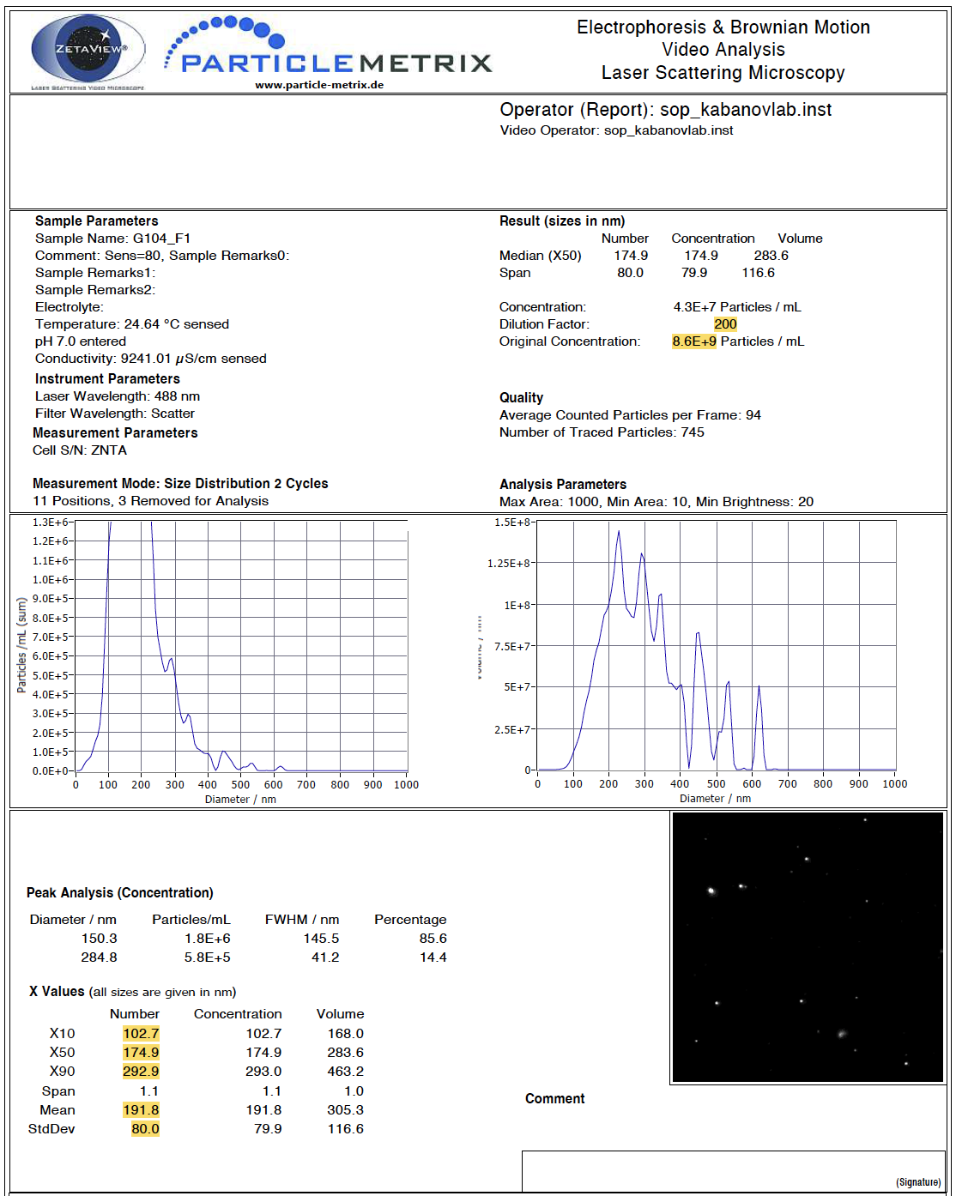956x1196 pixels.
Task: Click the Number of Traced Particles line
Action: pyautogui.click(x=602, y=432)
